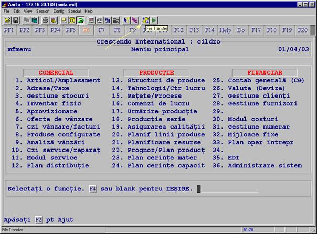Open the File Transfer toolbar icon

(145, 20)
